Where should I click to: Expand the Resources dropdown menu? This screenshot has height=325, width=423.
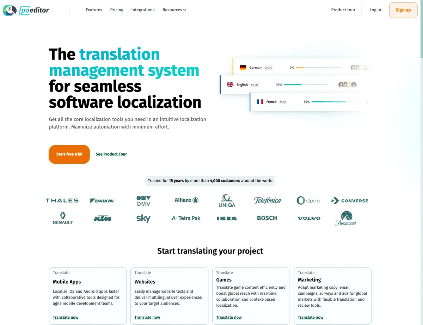(x=174, y=10)
